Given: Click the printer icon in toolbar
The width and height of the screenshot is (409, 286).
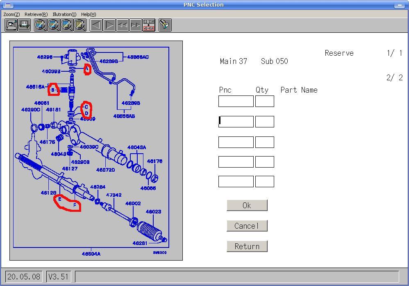Looking at the screenshot, I should click(24, 25).
